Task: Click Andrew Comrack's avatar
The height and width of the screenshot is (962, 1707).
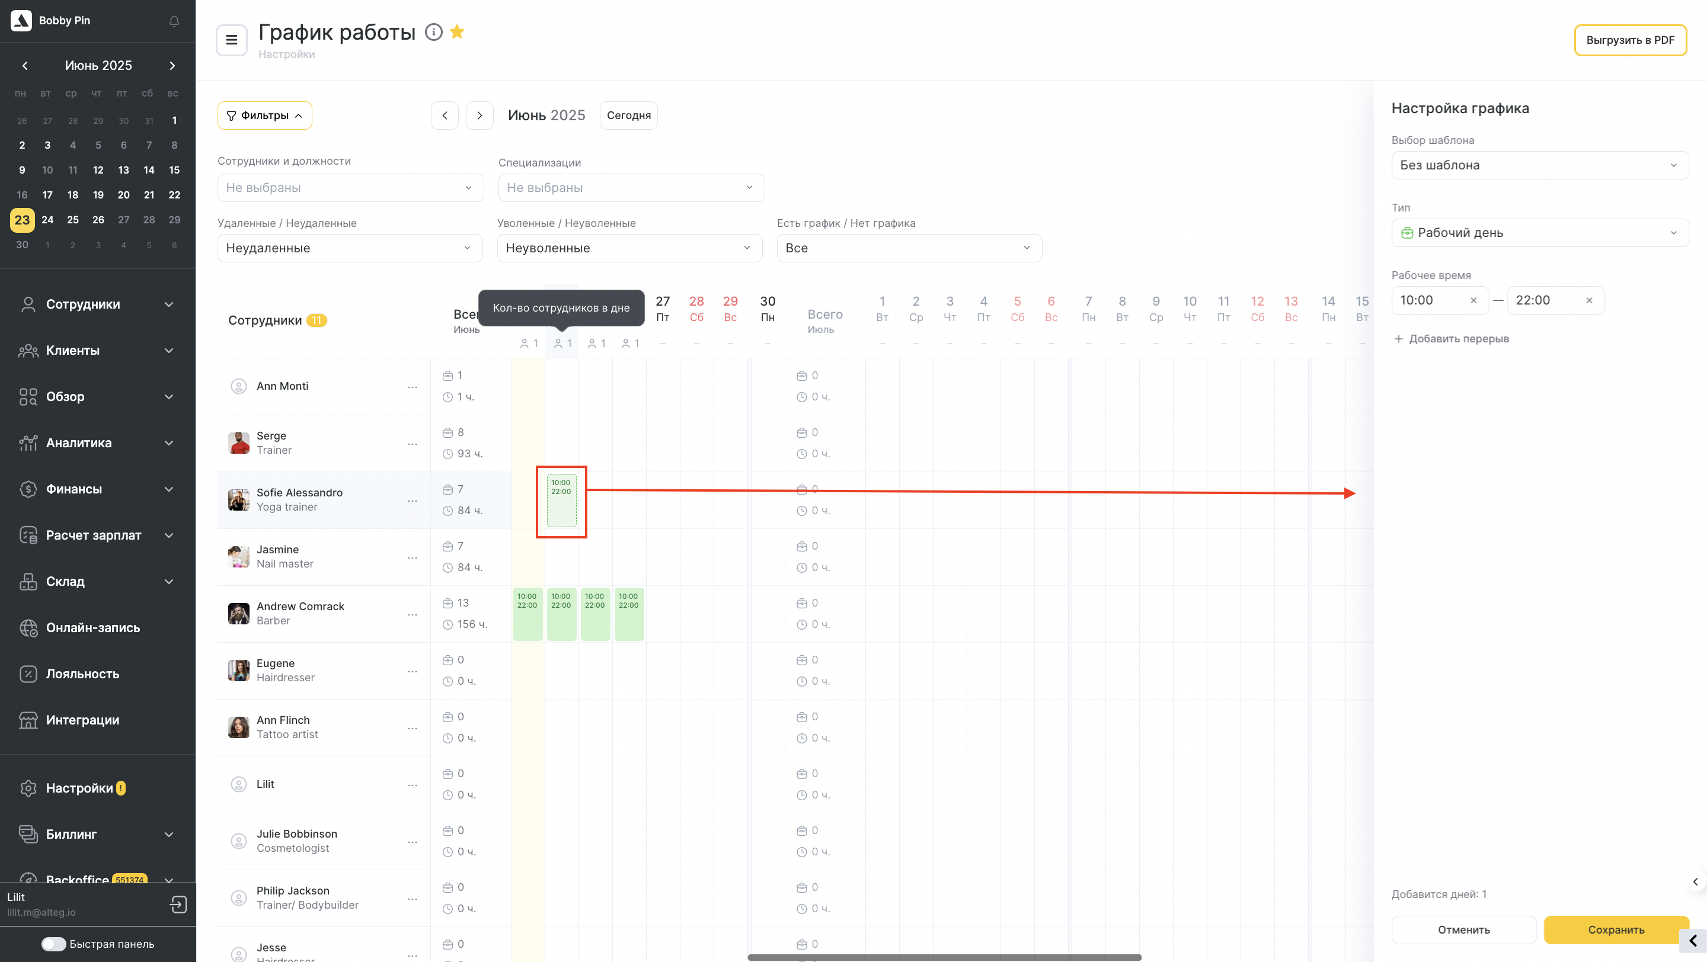Action: point(238,614)
